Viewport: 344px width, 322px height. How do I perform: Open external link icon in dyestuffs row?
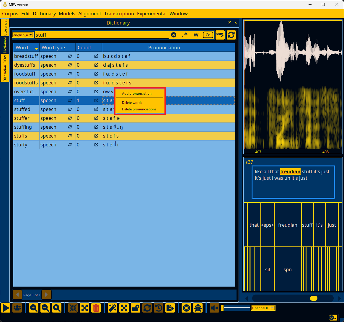pyautogui.click(x=96, y=65)
